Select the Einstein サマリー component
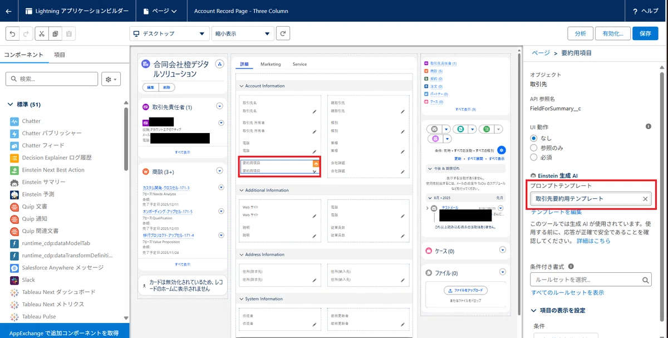668x338 pixels. click(38, 182)
